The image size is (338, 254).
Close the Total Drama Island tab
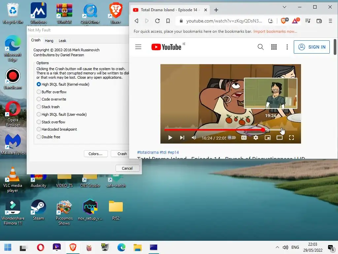coord(205,10)
